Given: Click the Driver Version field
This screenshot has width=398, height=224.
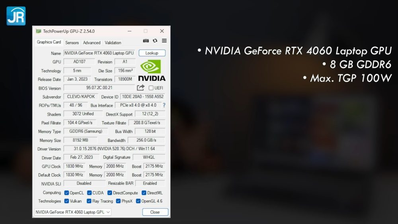Looking at the screenshot, I should coord(114,149).
